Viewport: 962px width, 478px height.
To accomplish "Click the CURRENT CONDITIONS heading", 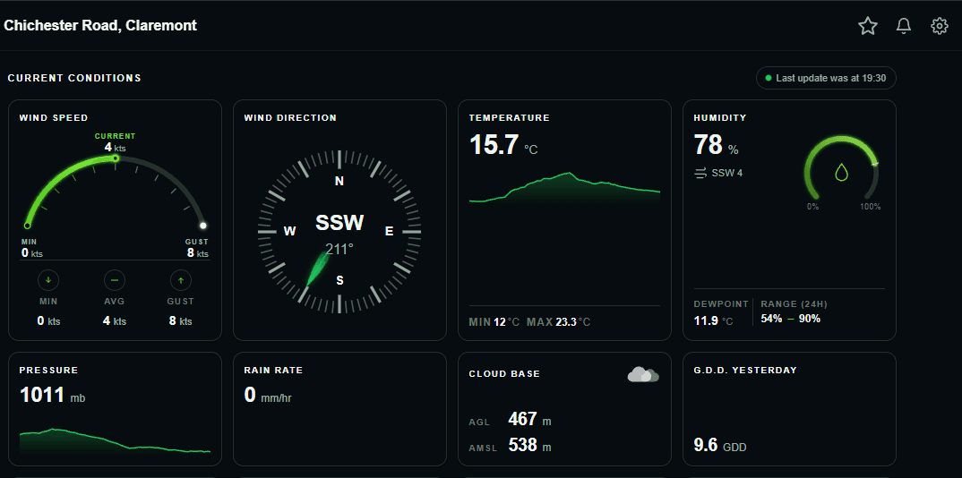I will tap(74, 79).
